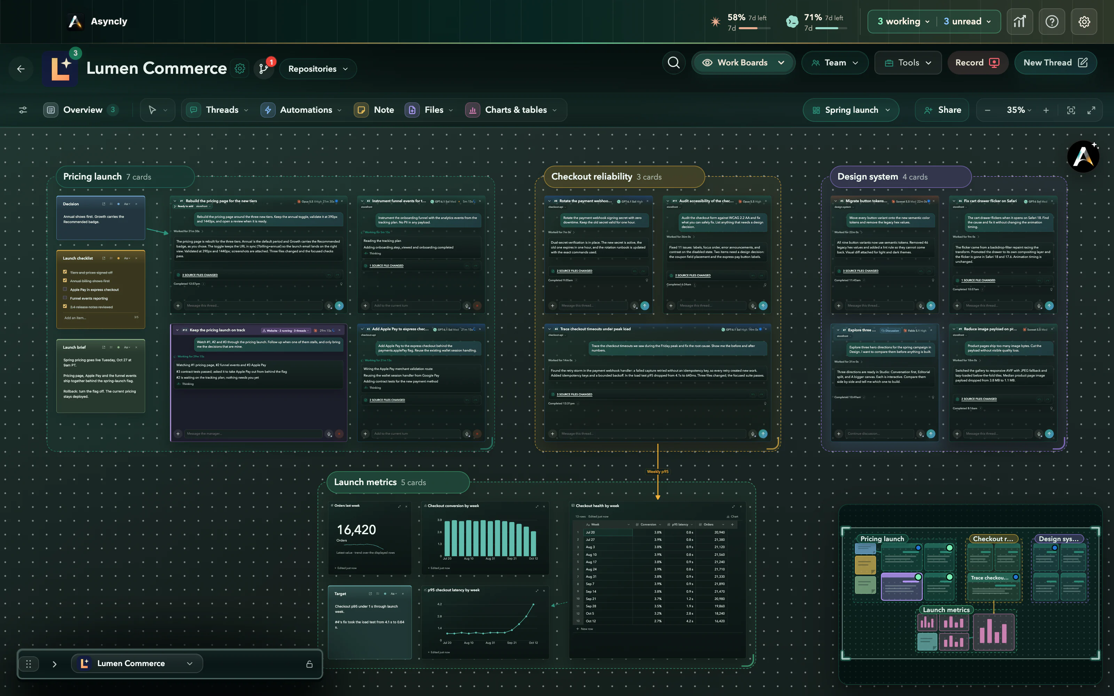Open the search magnifier icon
The image size is (1114, 696).
(x=674, y=63)
